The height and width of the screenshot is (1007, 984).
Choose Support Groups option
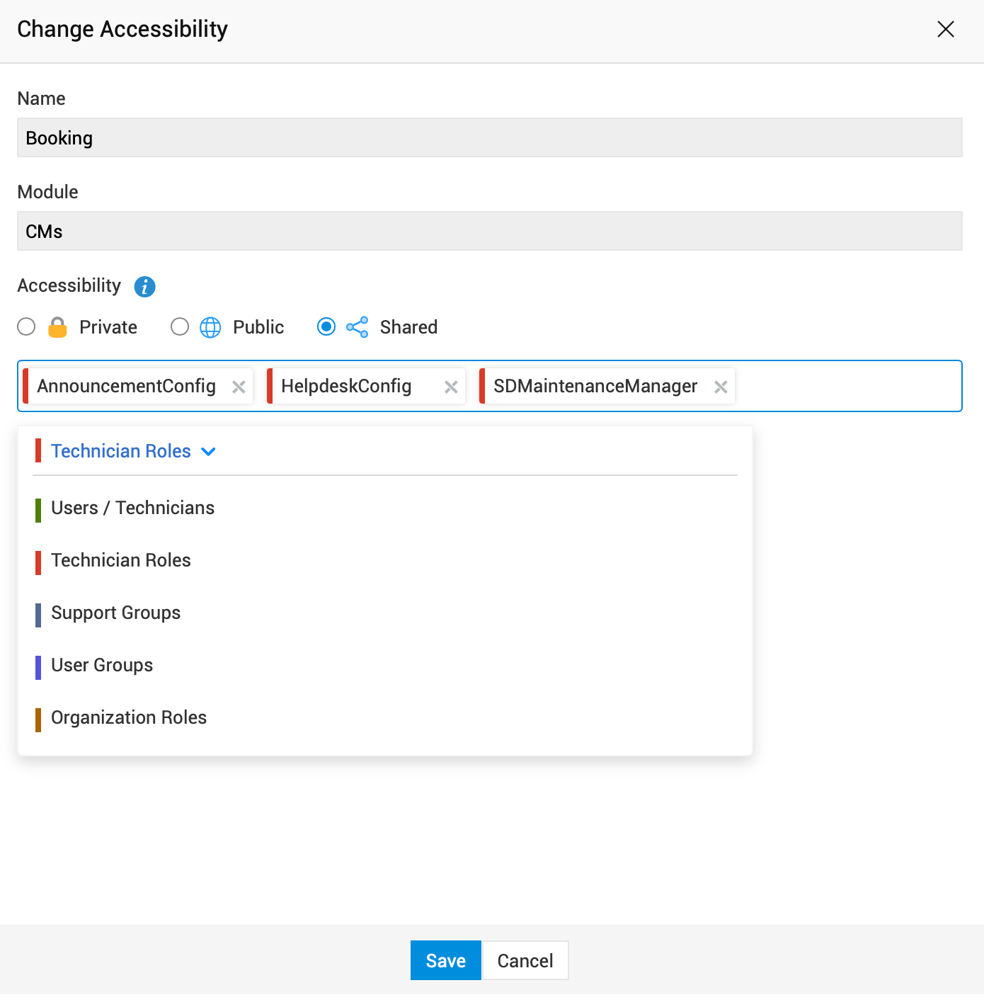point(385,613)
